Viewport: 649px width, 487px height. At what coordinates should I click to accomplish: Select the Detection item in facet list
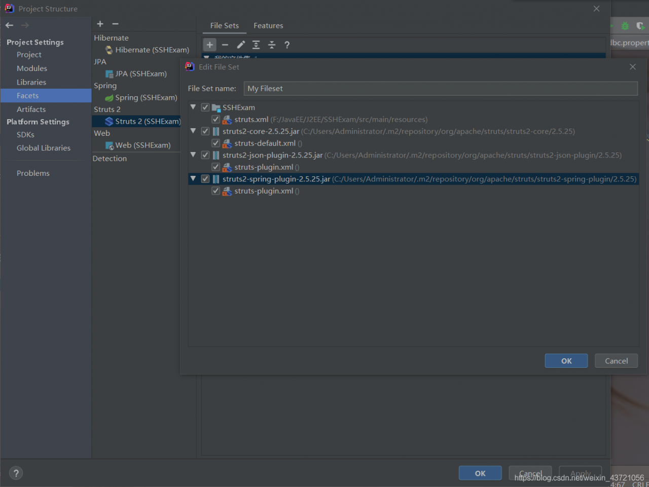click(x=110, y=159)
